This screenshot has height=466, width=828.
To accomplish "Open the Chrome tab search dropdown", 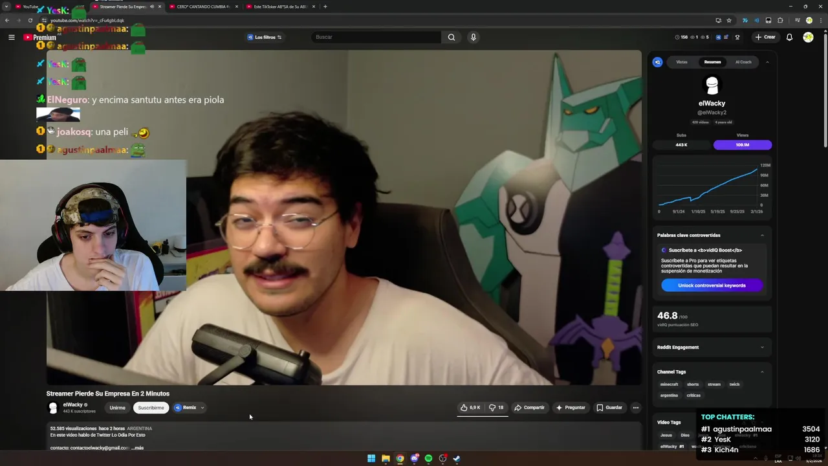I will click(x=6, y=6).
